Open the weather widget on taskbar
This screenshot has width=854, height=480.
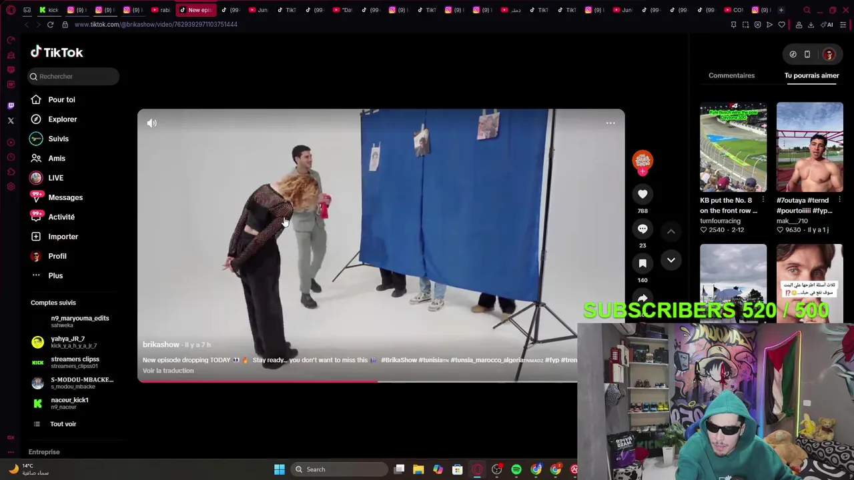28,469
